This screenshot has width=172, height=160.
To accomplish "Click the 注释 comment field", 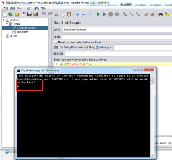I will 117,37.
